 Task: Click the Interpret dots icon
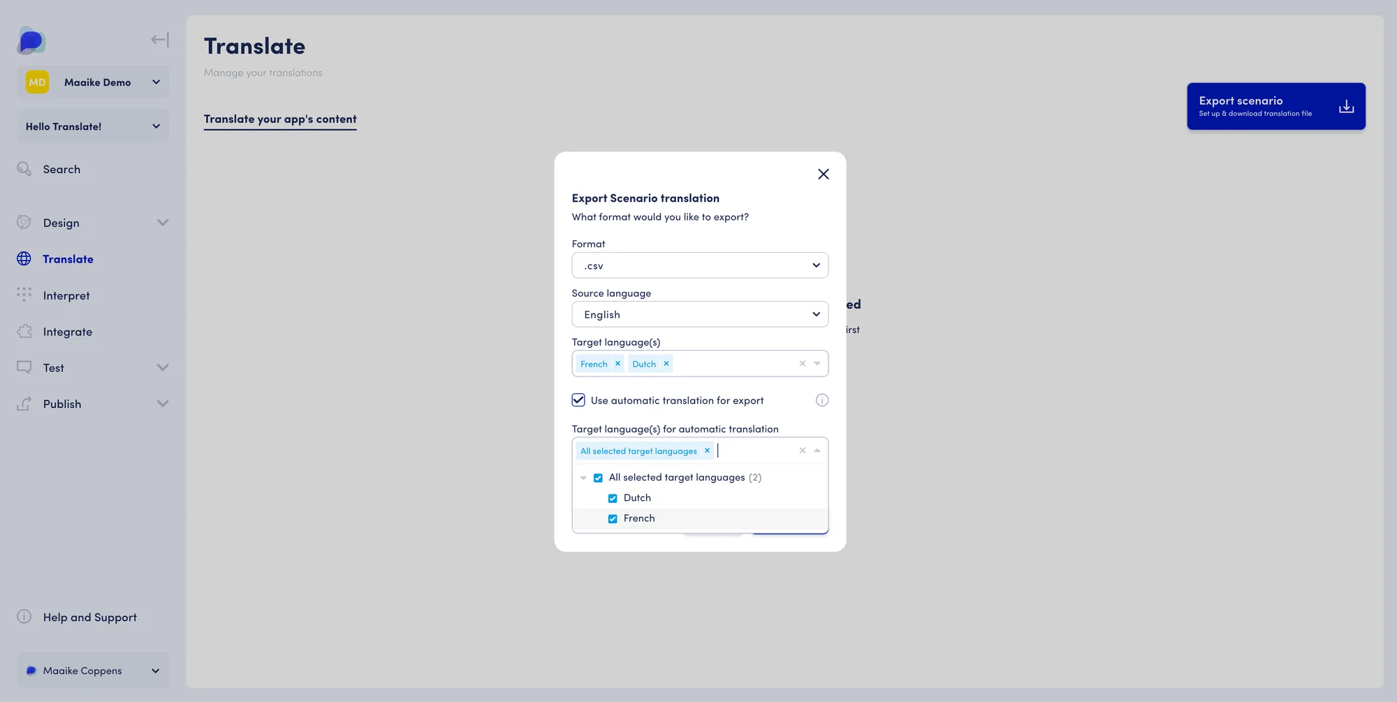[x=24, y=295]
